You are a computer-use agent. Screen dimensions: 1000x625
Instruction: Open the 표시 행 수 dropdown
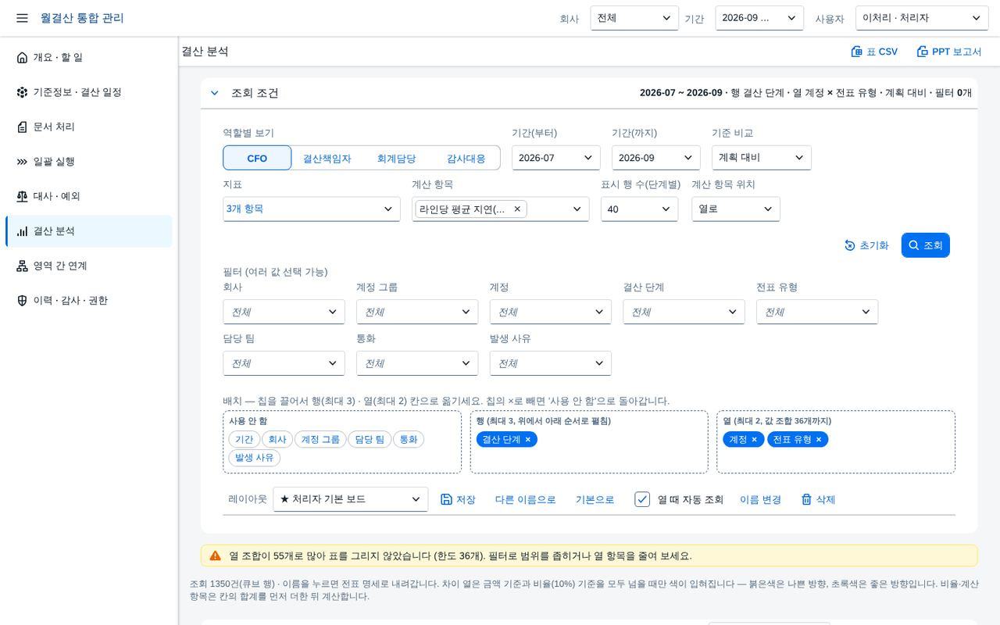pos(639,209)
